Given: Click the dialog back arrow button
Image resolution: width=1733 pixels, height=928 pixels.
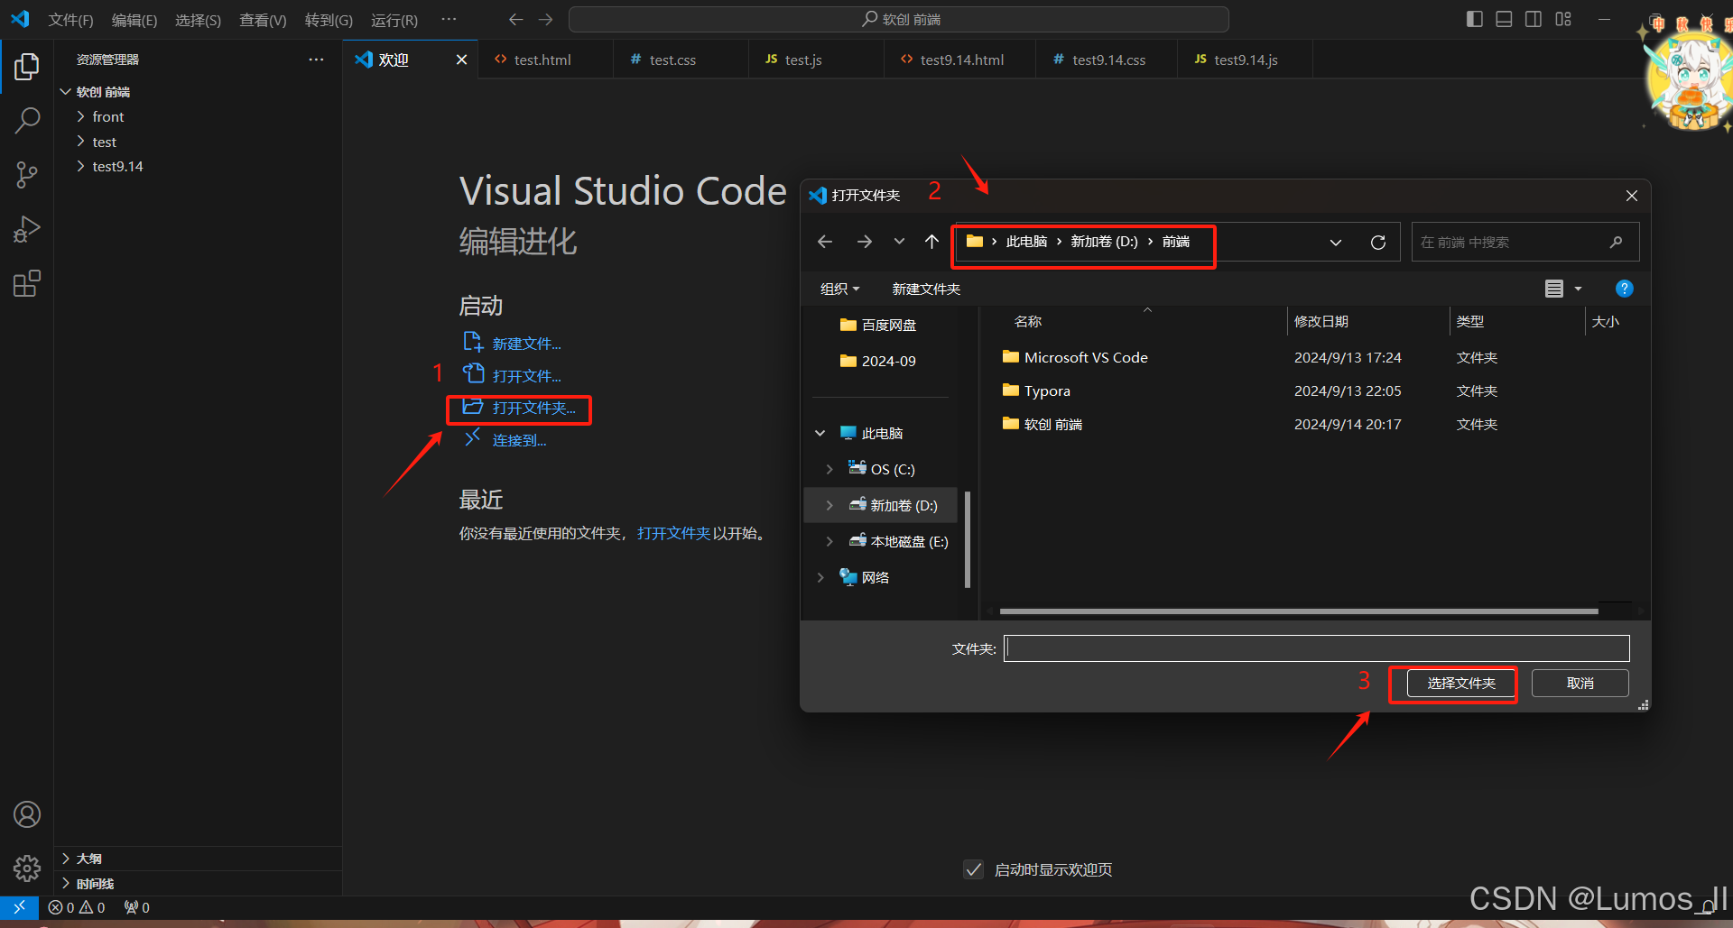Looking at the screenshot, I should (x=825, y=242).
